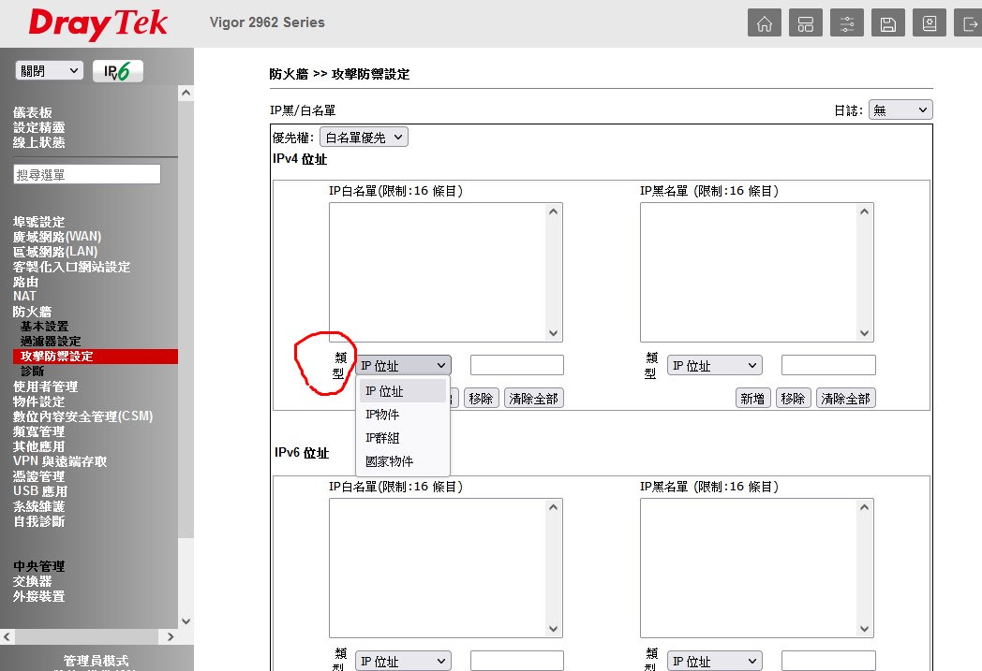Click sidebar scrollbar down arrow
This screenshot has height=671, width=982.
[x=186, y=620]
